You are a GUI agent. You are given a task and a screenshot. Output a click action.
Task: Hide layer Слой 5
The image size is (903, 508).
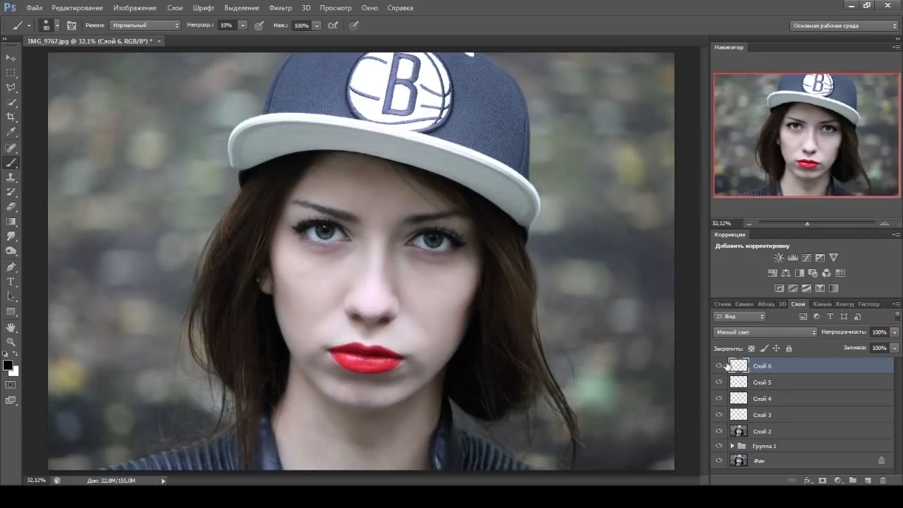[719, 382]
